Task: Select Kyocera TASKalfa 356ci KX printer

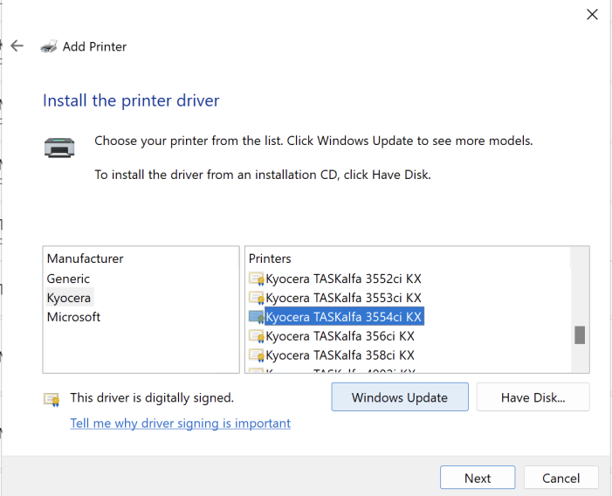Action: click(340, 336)
